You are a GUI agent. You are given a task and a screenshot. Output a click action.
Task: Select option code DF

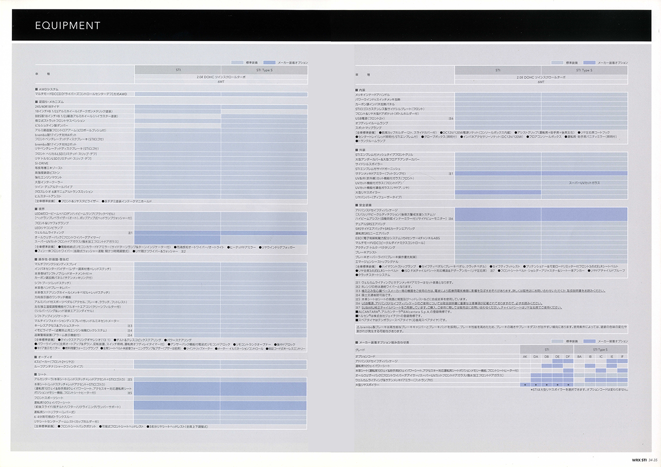[568, 357]
